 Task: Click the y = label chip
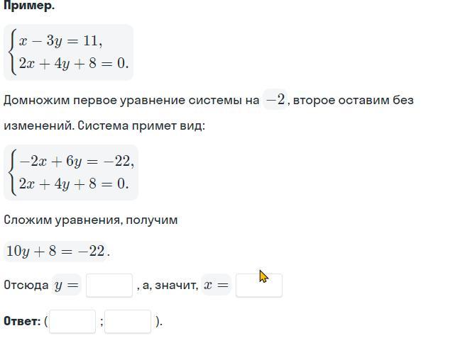pos(67,285)
